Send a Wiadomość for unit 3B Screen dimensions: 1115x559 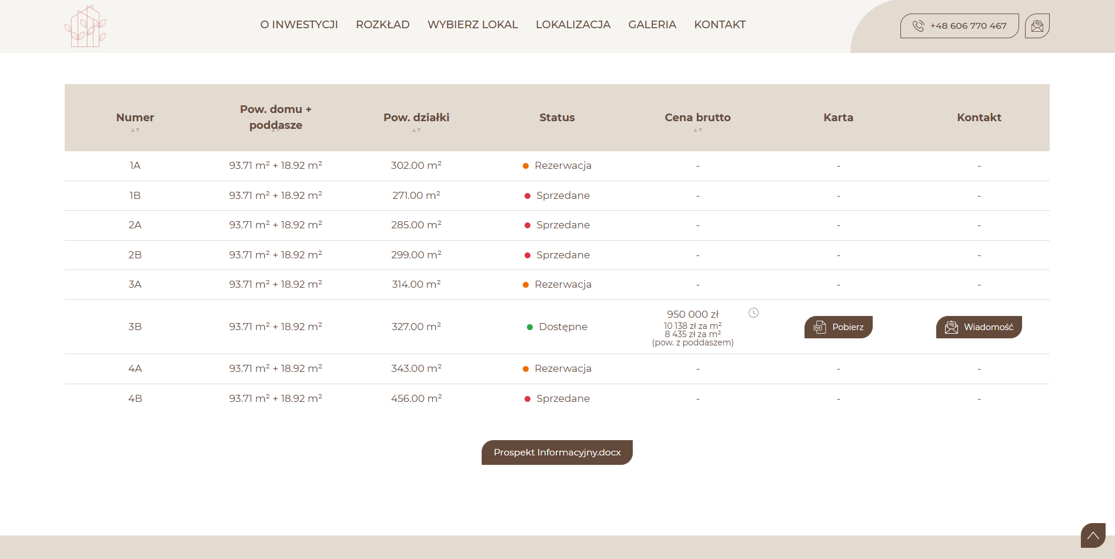979,327
